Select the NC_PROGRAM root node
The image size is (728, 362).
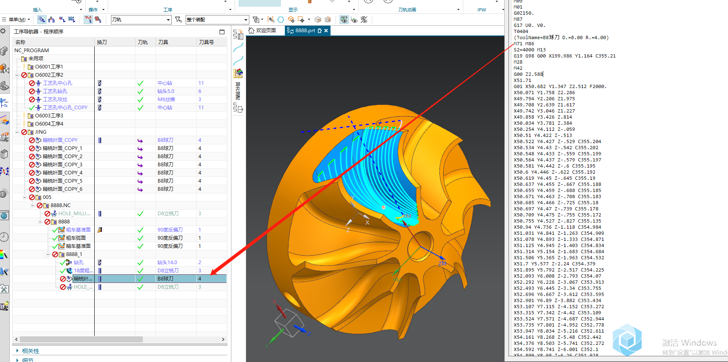coord(31,50)
